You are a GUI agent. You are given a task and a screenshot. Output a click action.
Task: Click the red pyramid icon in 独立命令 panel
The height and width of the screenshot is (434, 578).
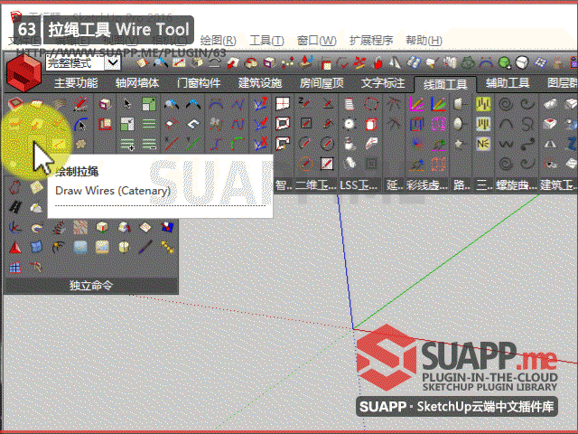pyautogui.click(x=14, y=247)
